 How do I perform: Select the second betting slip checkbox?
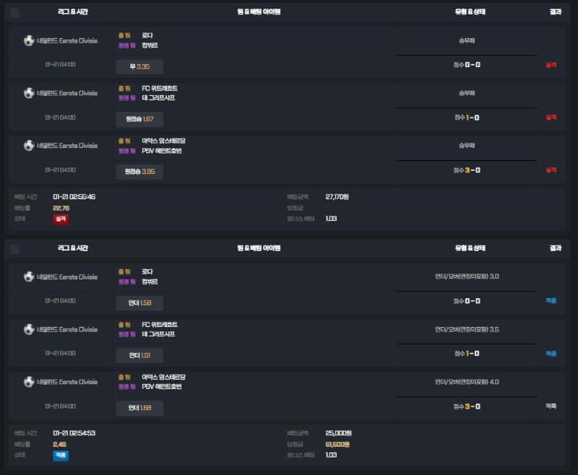tap(14, 249)
